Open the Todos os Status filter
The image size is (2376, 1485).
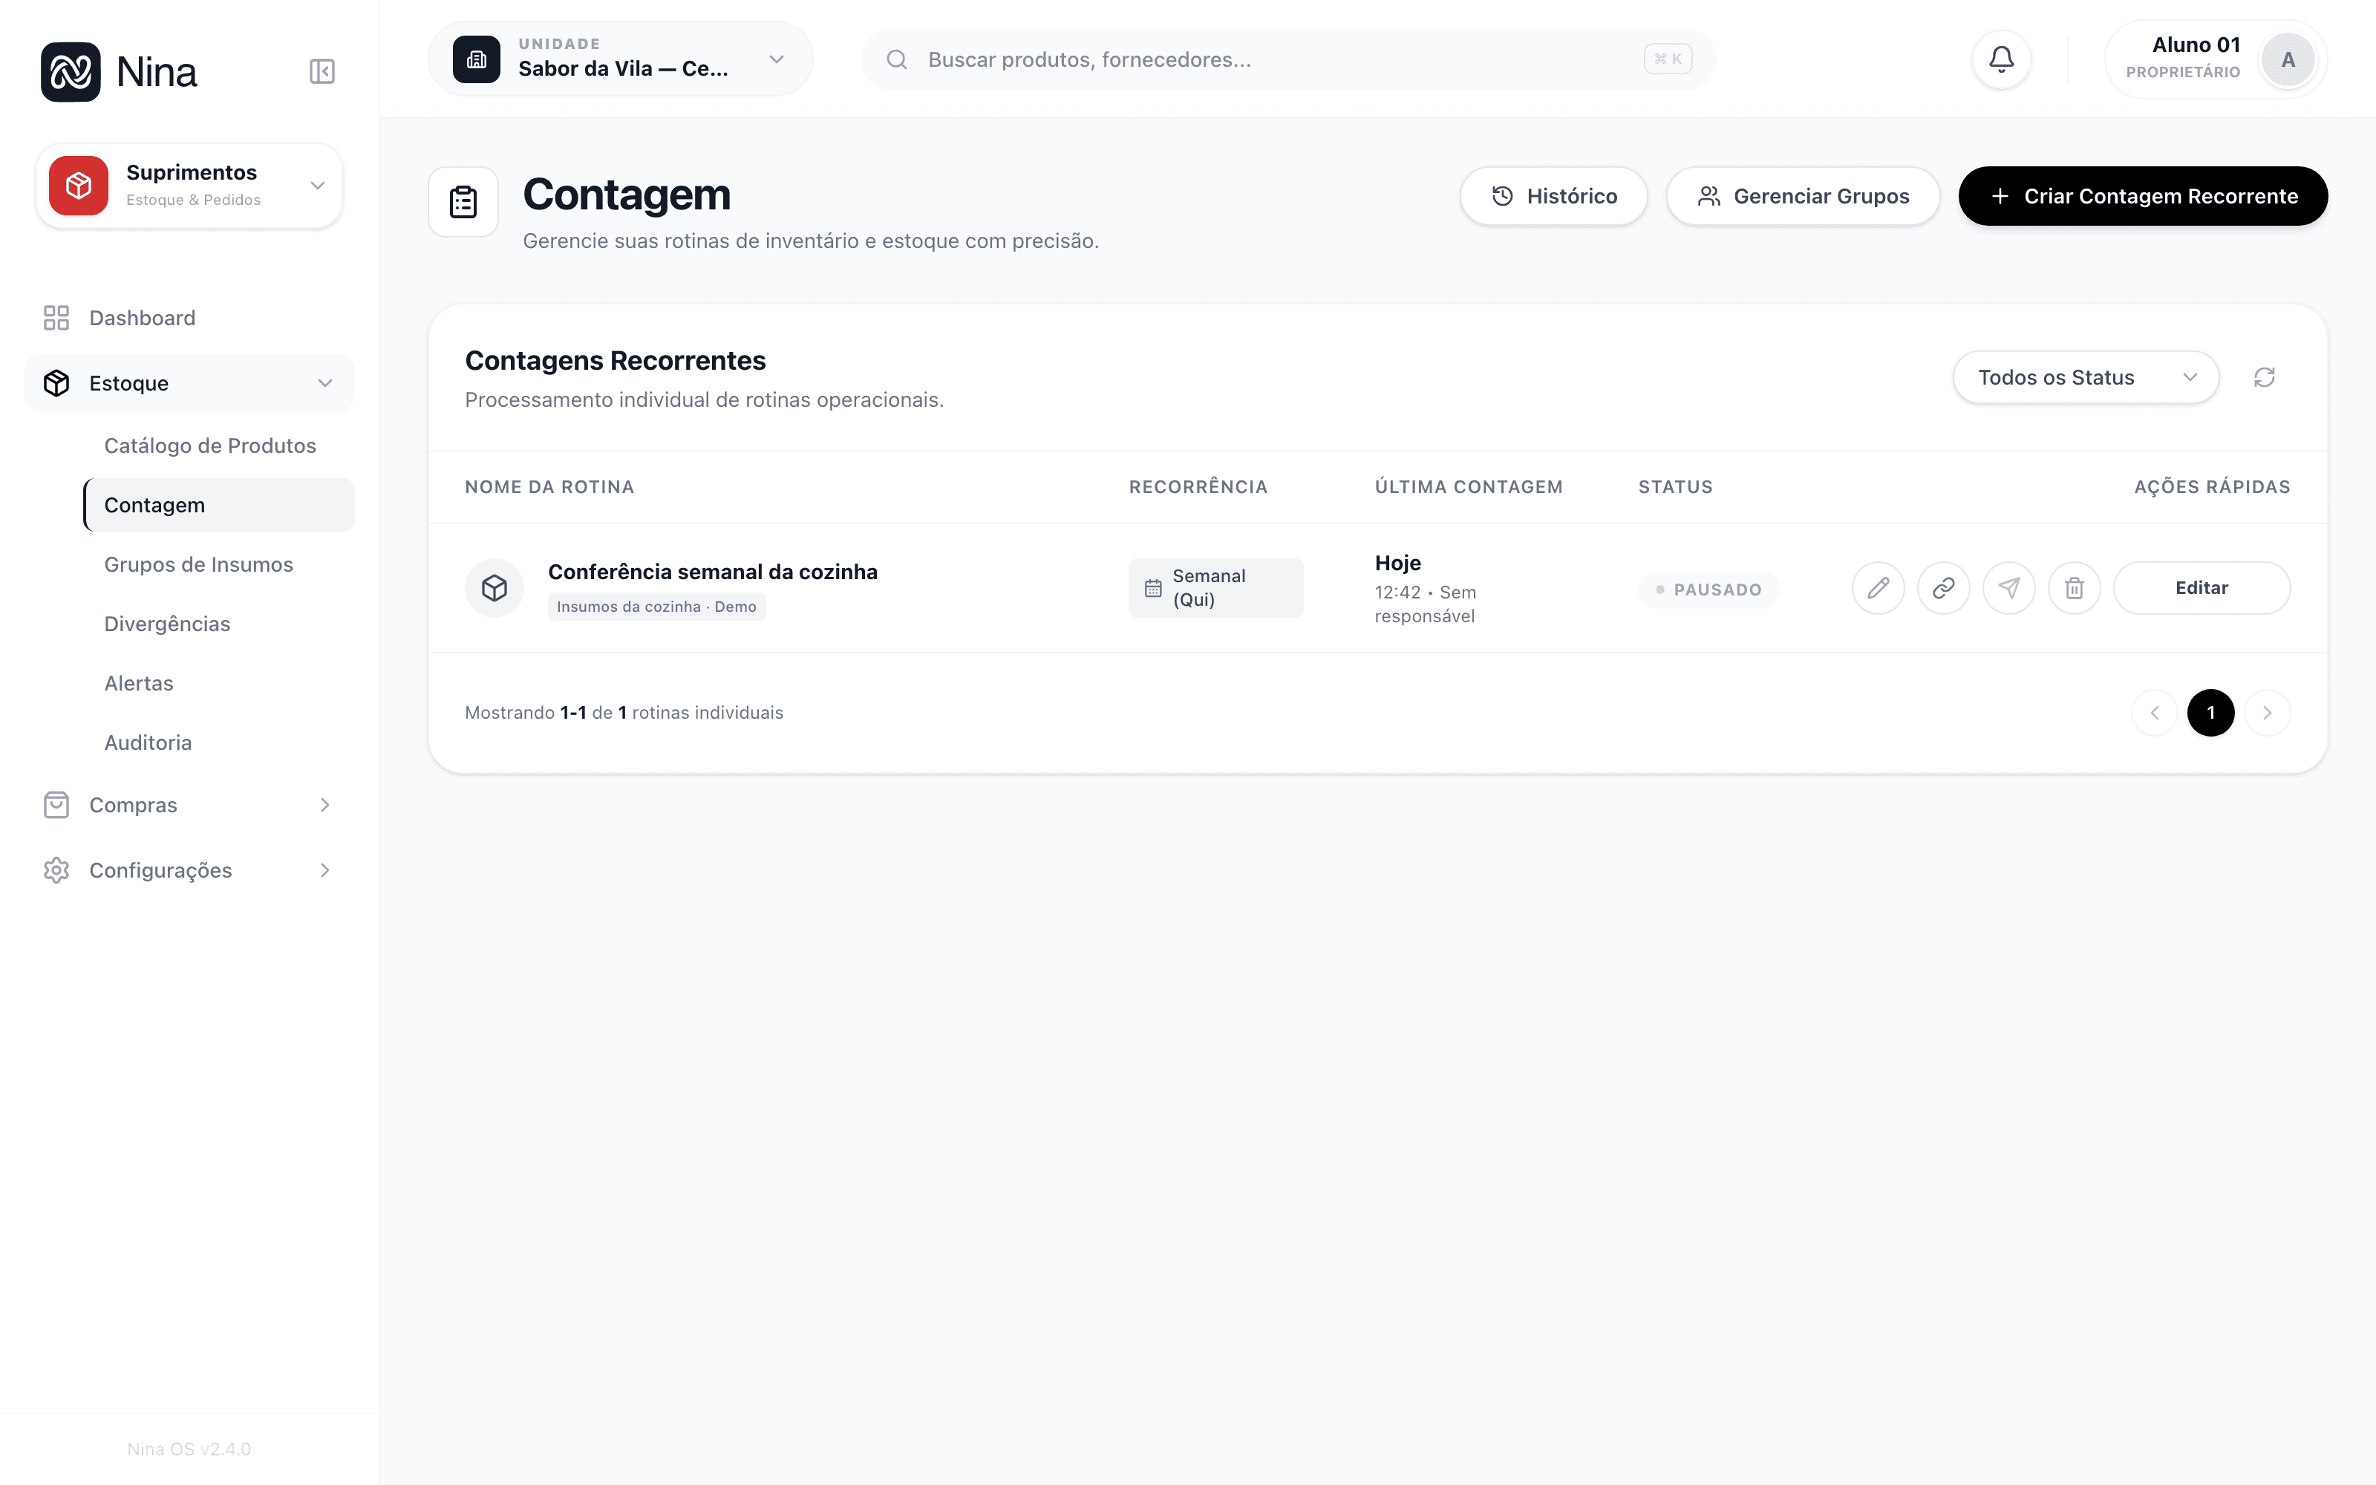(x=2086, y=377)
